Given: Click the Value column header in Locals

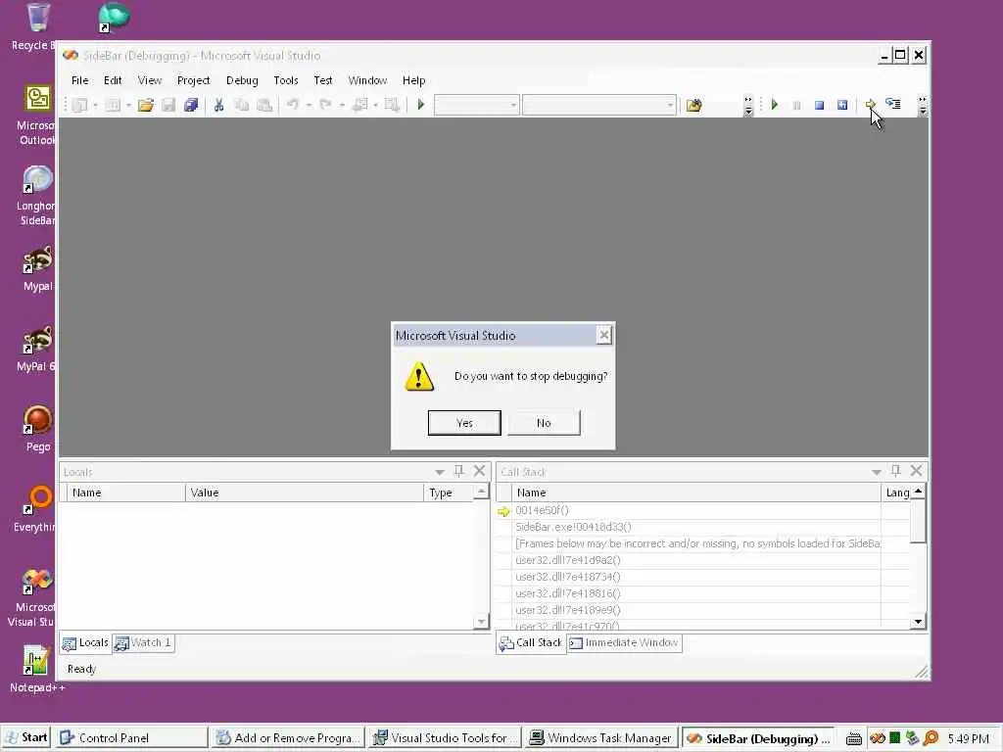Looking at the screenshot, I should coord(304,493).
